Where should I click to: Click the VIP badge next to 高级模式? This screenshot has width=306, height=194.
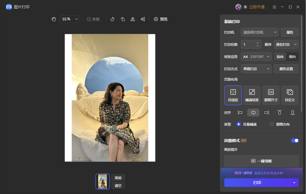click(244, 141)
